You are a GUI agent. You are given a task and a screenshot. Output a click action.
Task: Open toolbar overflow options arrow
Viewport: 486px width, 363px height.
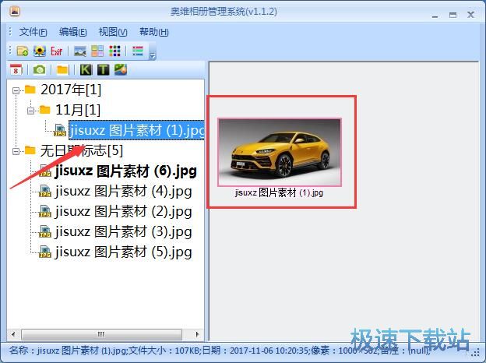(x=153, y=55)
